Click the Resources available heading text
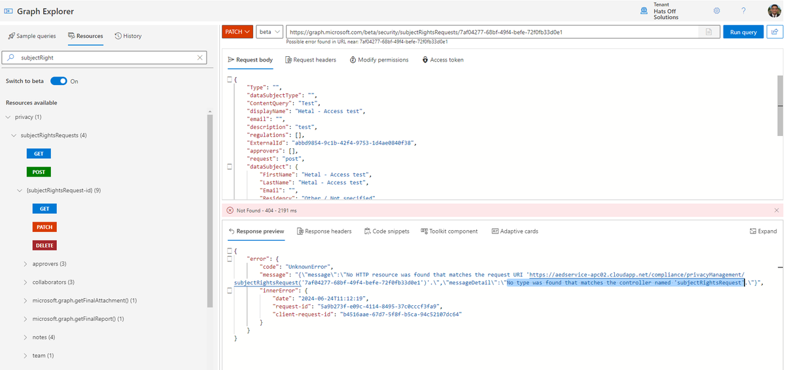 click(31, 103)
